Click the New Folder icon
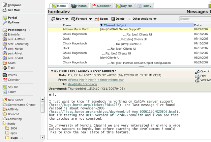Image resolution: width=211 pixels, height=142 pixels. tap(5, 100)
